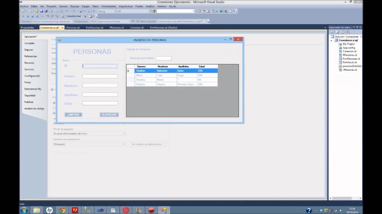
Task: Click the Buscar por edad field
Action: [x=164, y=58]
